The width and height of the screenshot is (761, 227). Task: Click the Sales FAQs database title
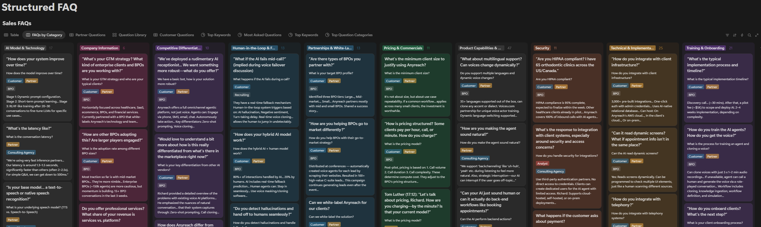point(17,23)
